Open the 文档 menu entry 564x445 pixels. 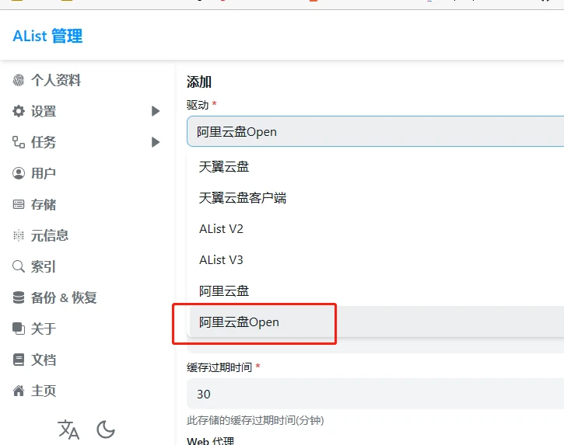tap(43, 360)
